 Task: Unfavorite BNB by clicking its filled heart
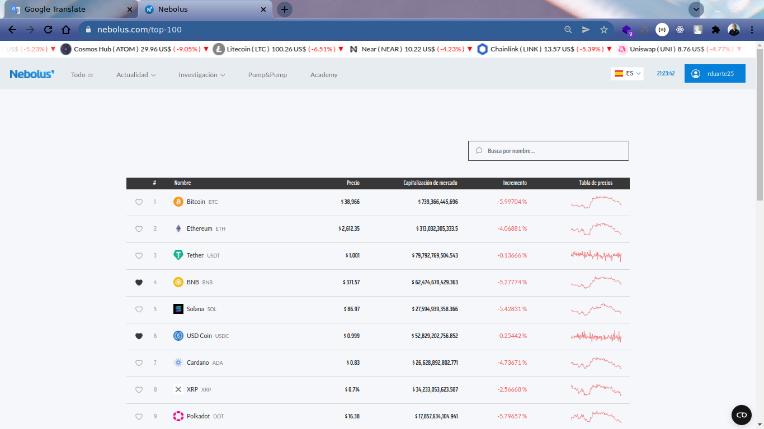[139, 283]
